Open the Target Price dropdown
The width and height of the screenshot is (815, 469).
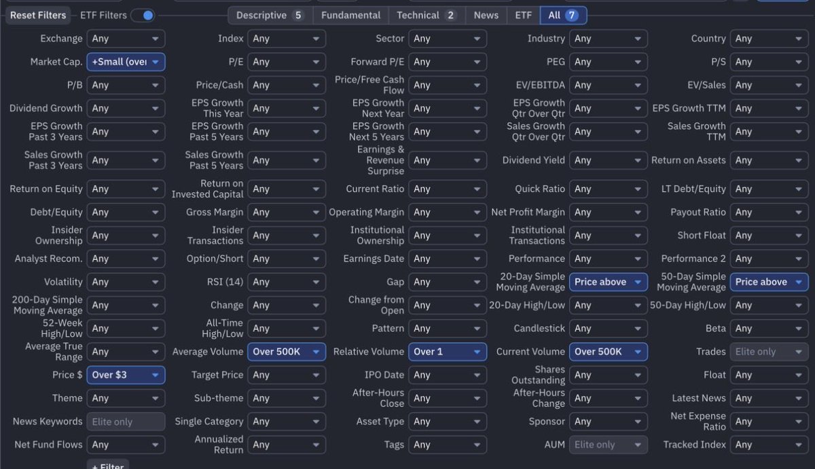point(287,375)
